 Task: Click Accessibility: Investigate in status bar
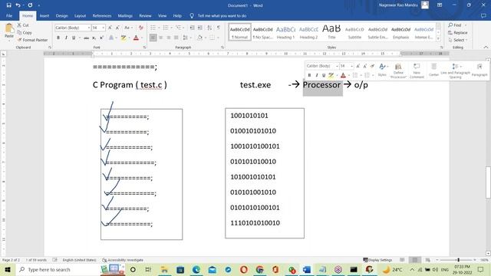[x=123, y=260]
